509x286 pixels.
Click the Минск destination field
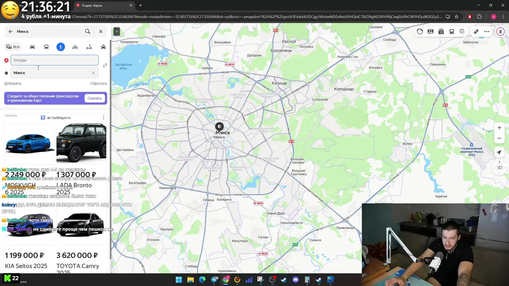(54, 73)
